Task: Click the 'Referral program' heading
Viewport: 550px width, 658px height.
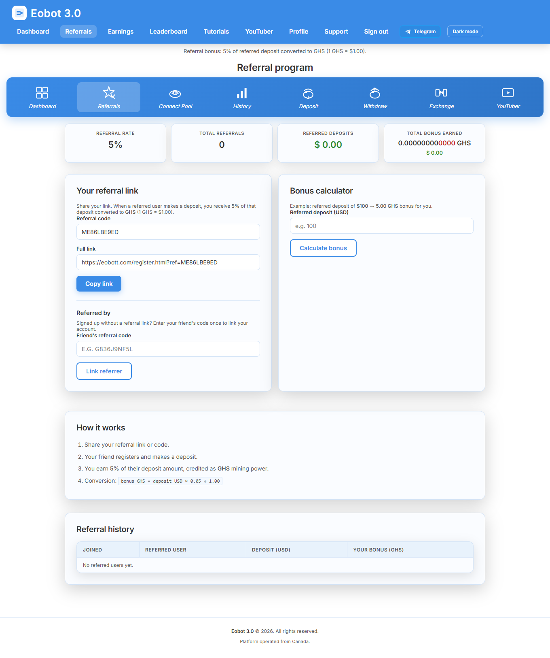Action: click(x=275, y=68)
